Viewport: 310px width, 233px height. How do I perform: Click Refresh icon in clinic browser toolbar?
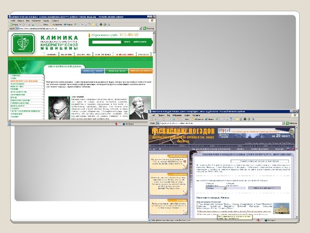click(33, 25)
